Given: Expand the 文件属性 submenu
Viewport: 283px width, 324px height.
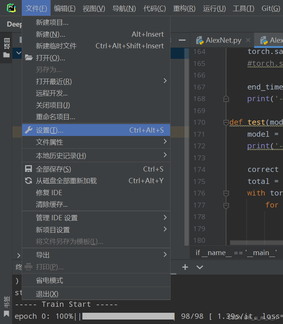Looking at the screenshot, I should coord(165,142).
